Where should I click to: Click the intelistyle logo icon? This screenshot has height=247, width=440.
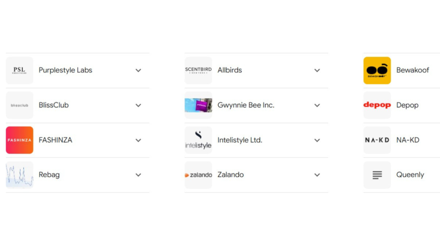(198, 140)
